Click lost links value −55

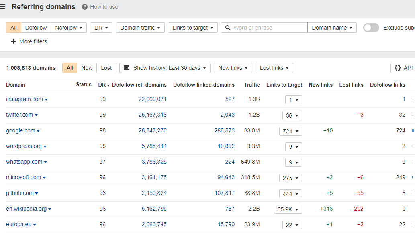(x=359, y=193)
